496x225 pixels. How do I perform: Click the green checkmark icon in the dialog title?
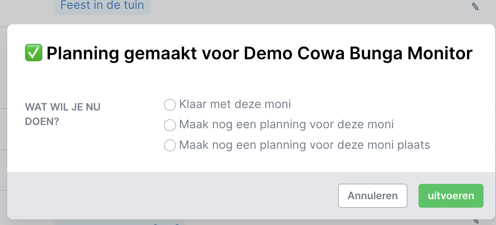pos(34,53)
